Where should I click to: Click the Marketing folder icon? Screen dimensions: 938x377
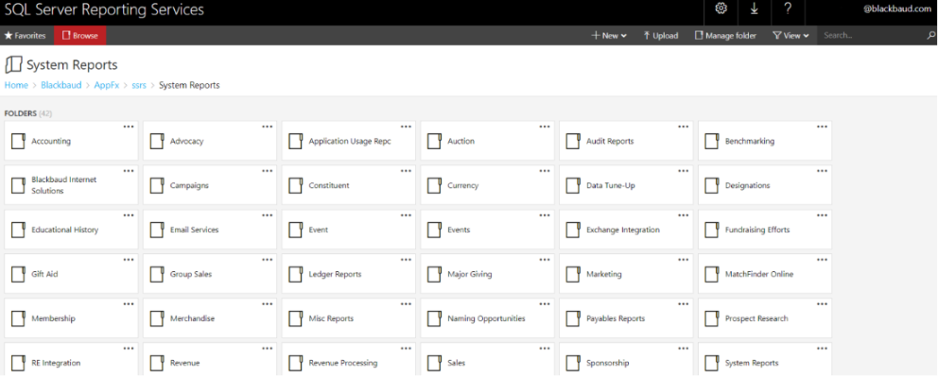click(x=573, y=274)
